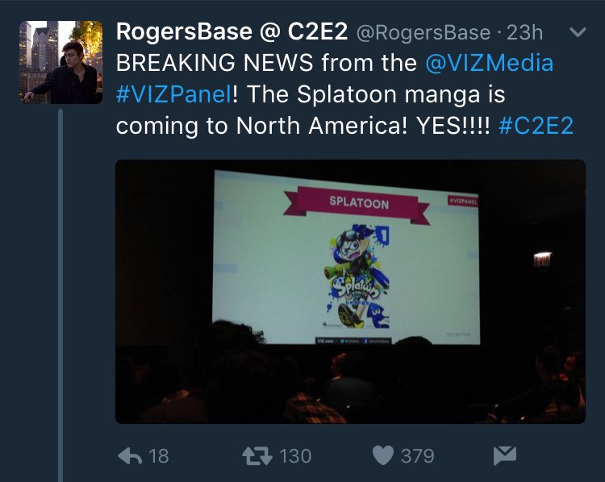This screenshot has width=605, height=482.
Task: Click the retweet count 130
Action: click(295, 456)
